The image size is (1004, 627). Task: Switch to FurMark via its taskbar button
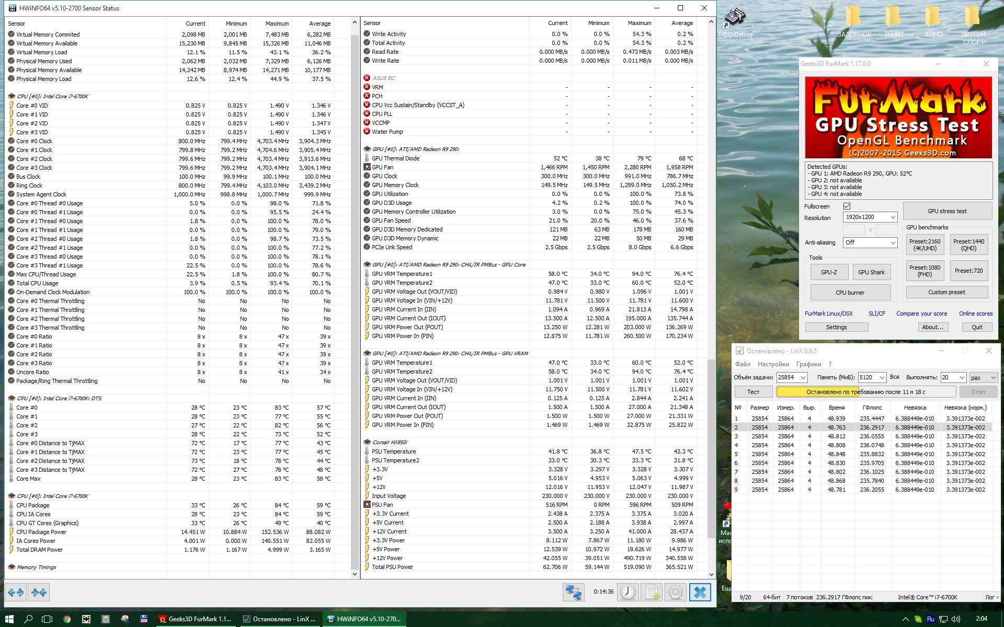click(196, 619)
